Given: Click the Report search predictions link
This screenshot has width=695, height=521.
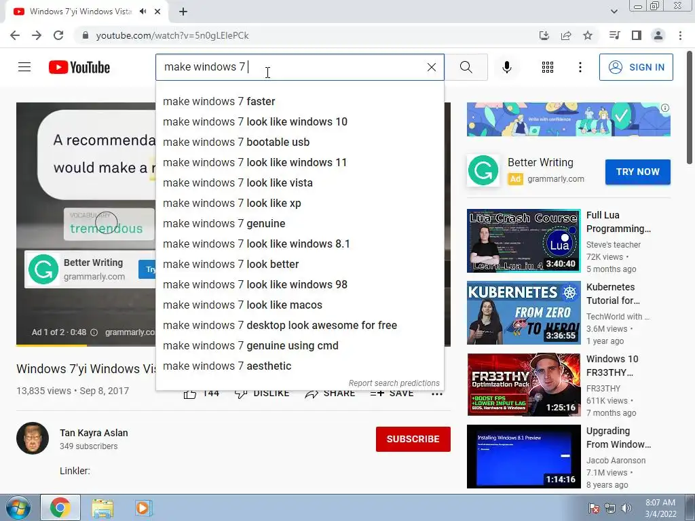Looking at the screenshot, I should (x=394, y=383).
